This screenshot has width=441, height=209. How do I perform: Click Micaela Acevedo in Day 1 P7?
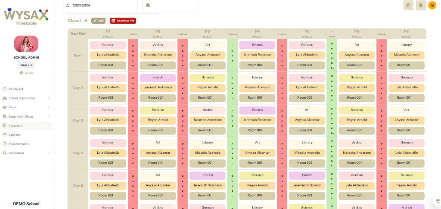407,55
